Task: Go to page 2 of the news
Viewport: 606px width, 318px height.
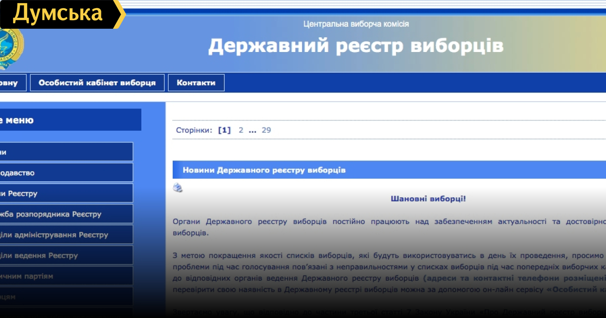Action: 241,130
